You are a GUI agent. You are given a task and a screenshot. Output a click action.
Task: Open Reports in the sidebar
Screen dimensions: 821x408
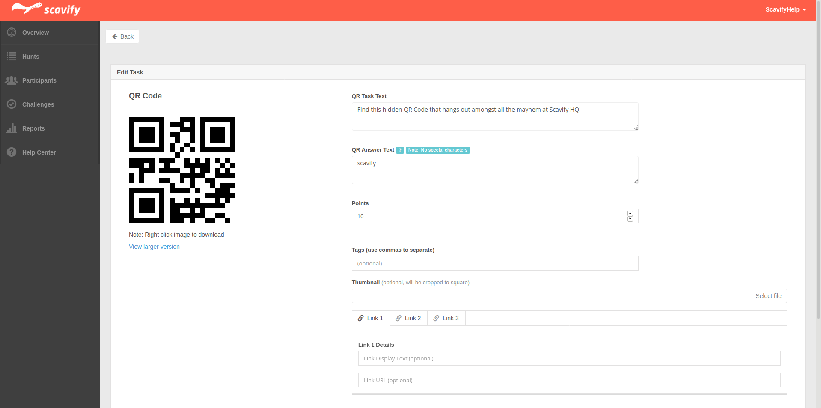tap(50, 128)
